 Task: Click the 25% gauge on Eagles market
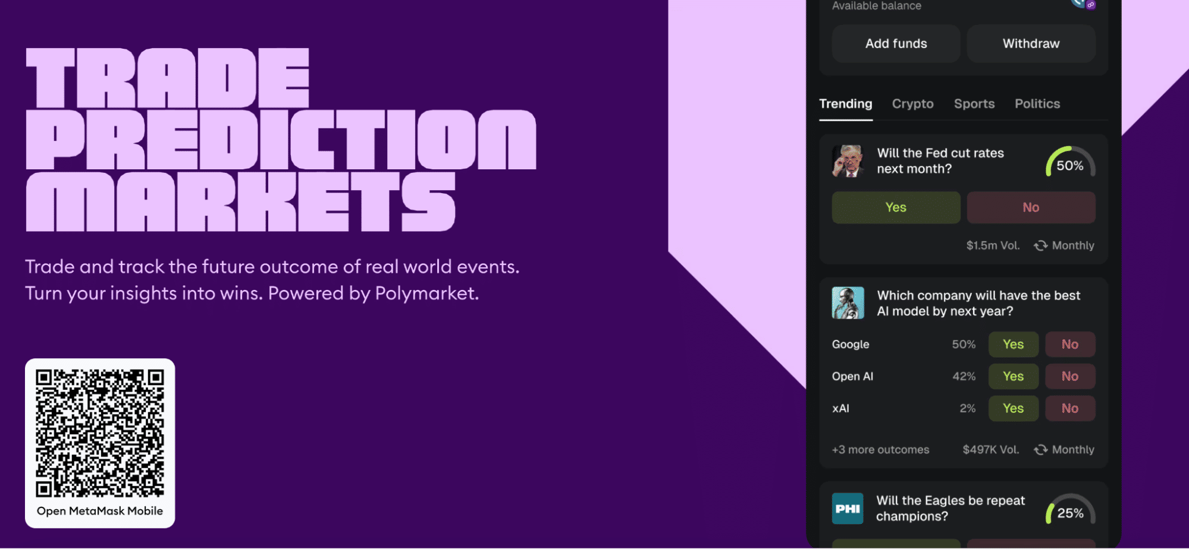point(1070,510)
